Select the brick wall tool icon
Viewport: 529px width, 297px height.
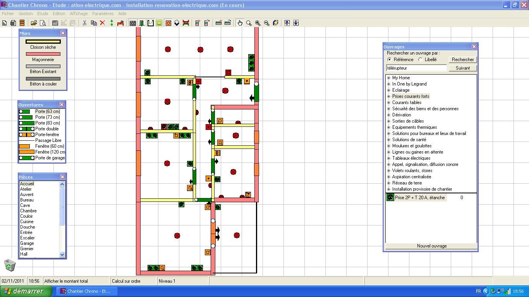tap(133, 23)
